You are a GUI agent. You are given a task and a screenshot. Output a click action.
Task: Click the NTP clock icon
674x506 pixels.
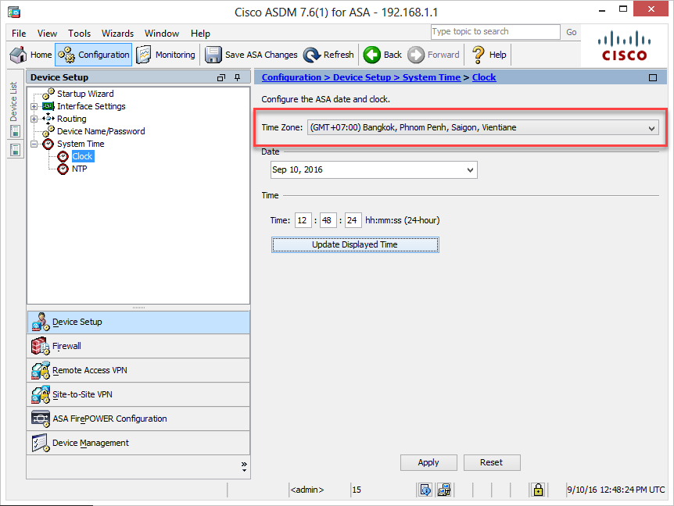[63, 169]
